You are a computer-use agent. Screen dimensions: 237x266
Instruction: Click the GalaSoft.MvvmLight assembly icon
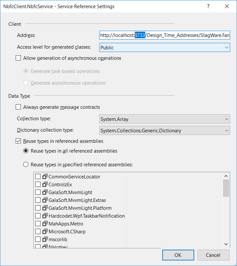pos(45,192)
